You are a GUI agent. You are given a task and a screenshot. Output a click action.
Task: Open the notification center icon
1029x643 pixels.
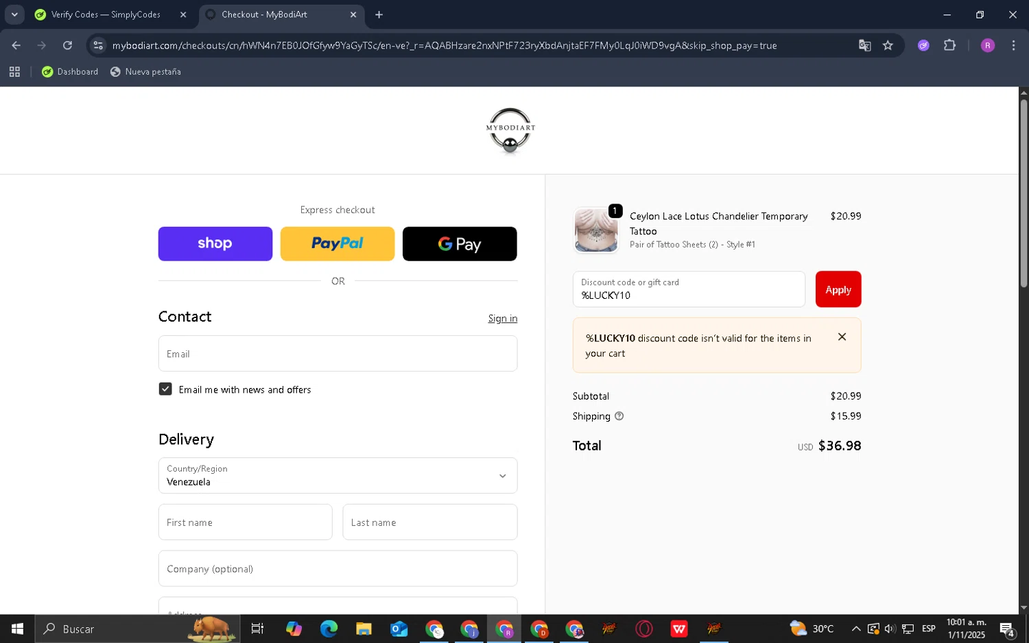click(1007, 629)
